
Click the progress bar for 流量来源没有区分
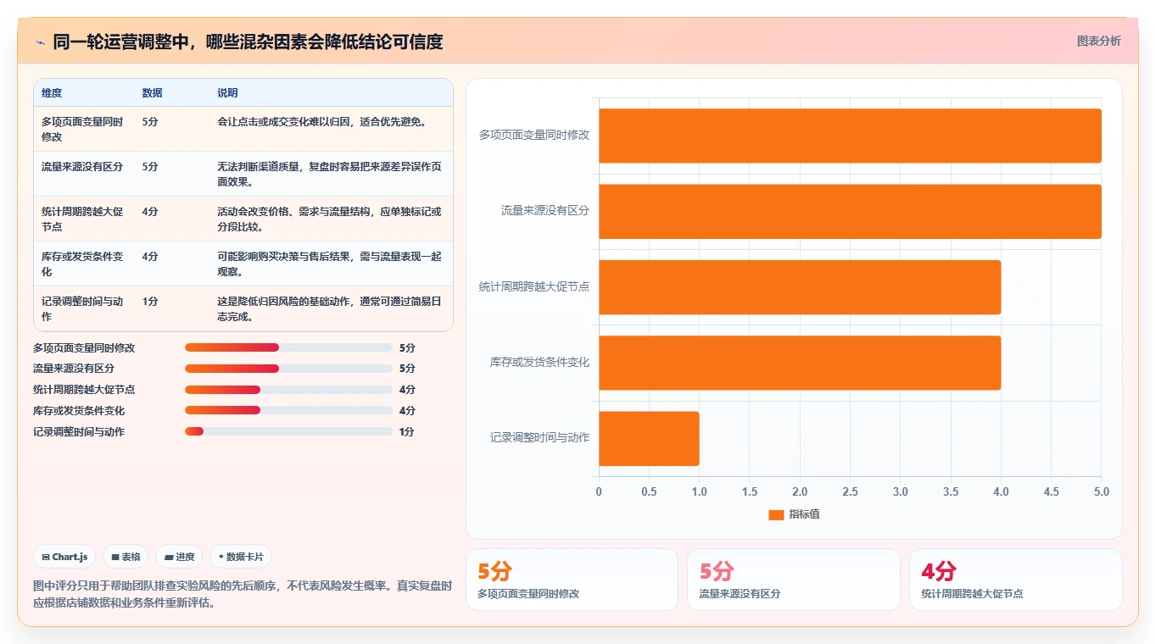coord(288,369)
